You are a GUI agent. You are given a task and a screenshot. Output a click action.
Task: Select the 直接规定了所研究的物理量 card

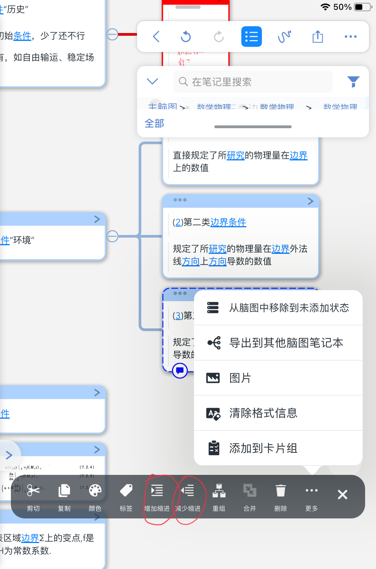point(241,162)
